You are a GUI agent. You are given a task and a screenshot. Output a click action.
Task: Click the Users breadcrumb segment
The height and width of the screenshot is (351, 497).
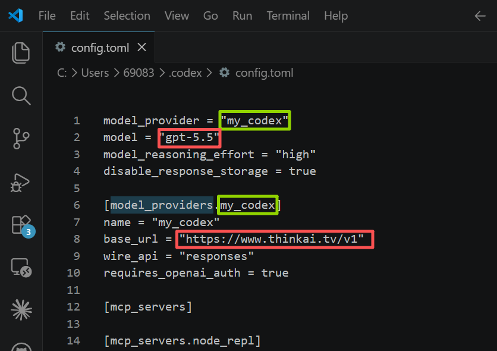point(95,73)
